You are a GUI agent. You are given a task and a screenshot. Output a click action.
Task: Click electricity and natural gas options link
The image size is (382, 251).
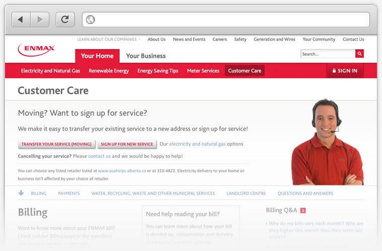pos(198,144)
